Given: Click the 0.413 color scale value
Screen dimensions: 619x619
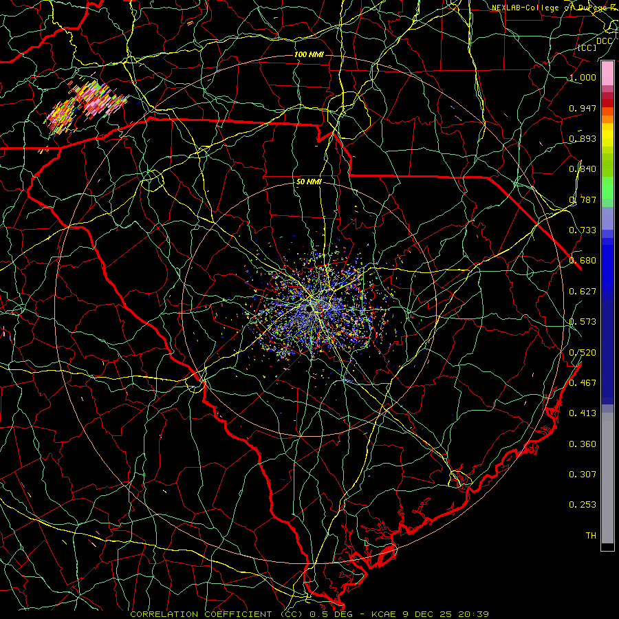Looking at the screenshot, I should [x=583, y=413].
